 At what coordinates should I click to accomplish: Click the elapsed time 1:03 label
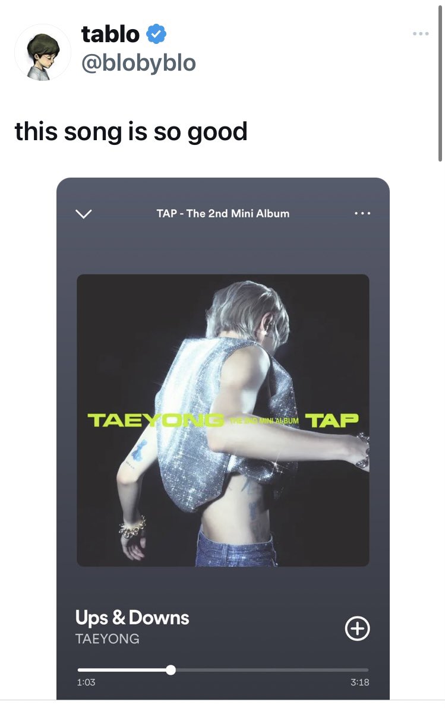[x=86, y=682]
